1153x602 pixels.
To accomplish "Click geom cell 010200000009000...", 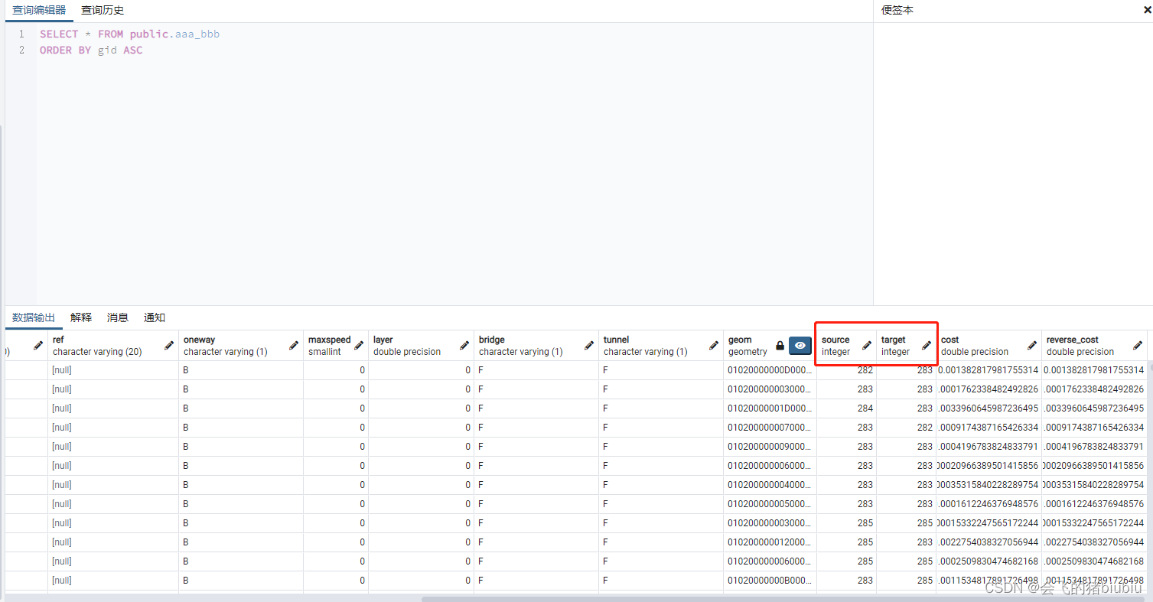I will 770,447.
